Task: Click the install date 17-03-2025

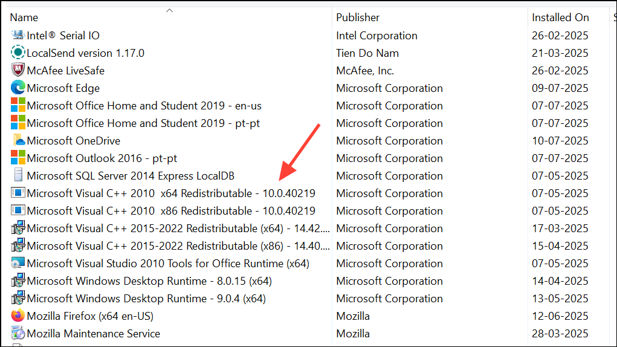Action: click(560, 228)
